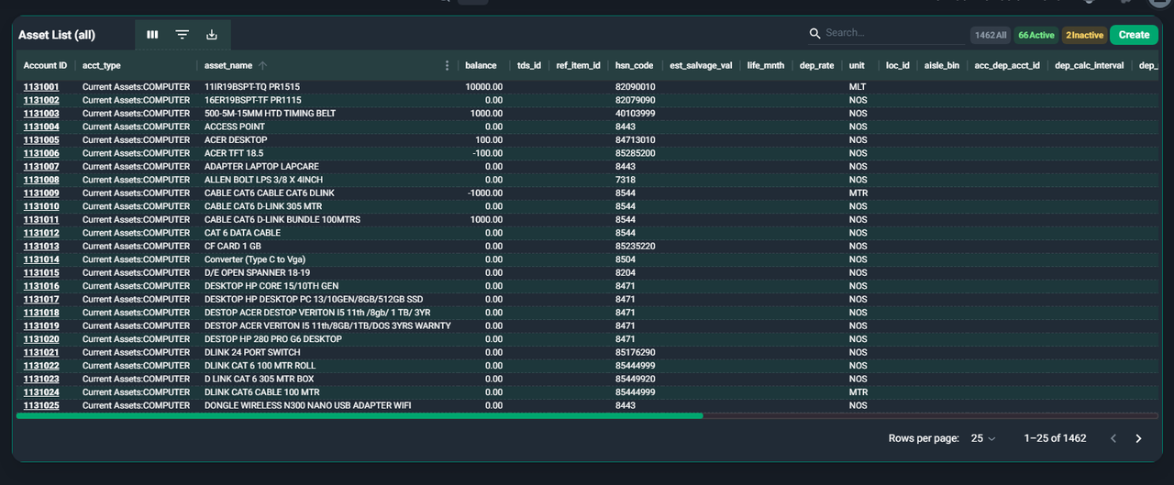The width and height of the screenshot is (1174, 485).
Task: Click the horizontal green scrollbar
Action: pyautogui.click(x=360, y=415)
